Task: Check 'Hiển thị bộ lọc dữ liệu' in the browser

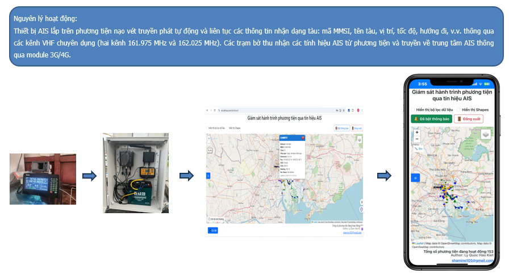Action: 207,128
